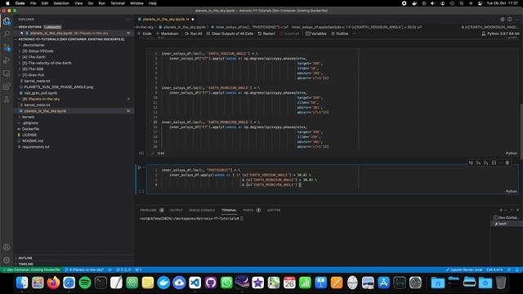Add a new terminal with plus icon
The height and width of the screenshot is (294, 523).
[x=501, y=210]
